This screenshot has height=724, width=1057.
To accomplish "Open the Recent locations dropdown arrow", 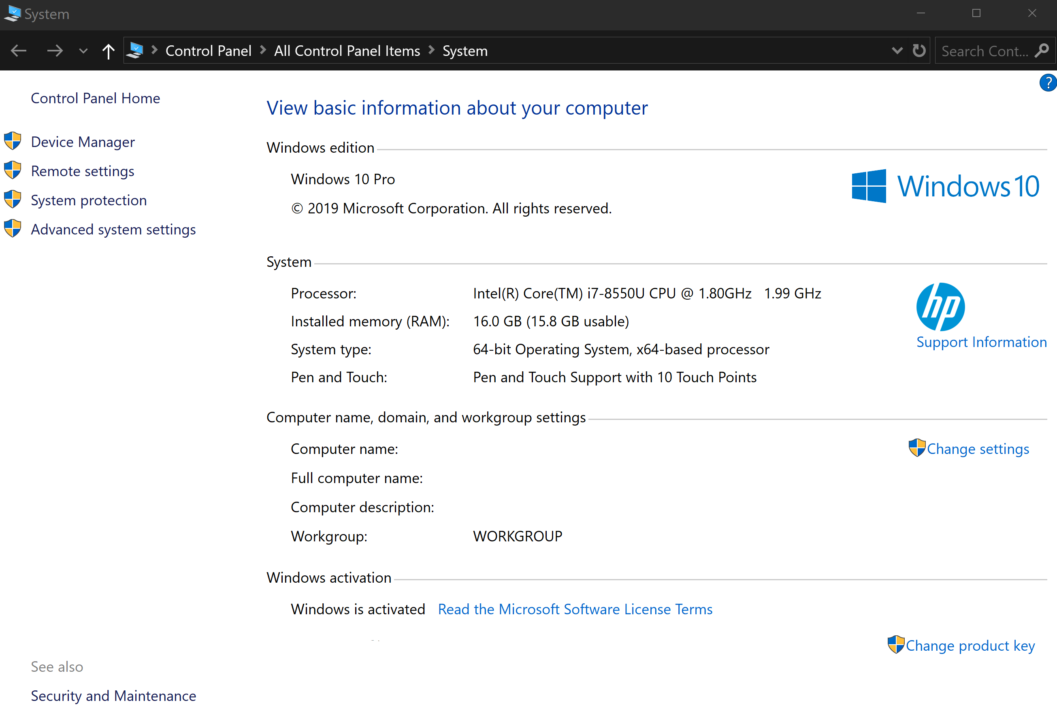I will pyautogui.click(x=83, y=51).
